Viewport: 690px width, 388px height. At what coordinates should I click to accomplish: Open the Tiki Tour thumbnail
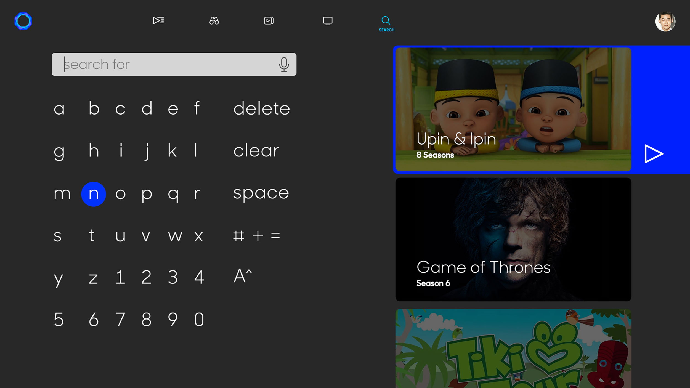(x=513, y=348)
